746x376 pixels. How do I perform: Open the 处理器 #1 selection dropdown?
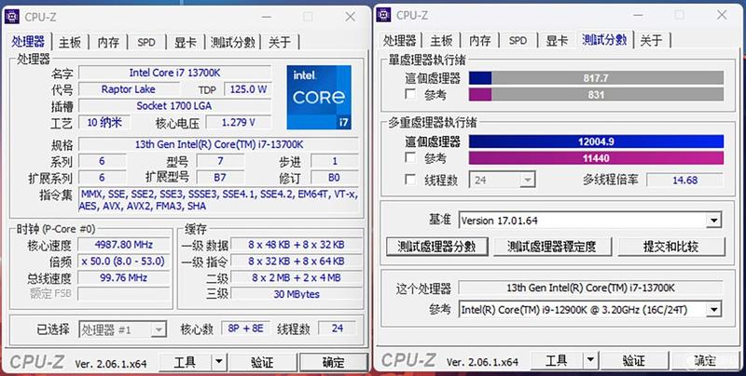pos(122,329)
